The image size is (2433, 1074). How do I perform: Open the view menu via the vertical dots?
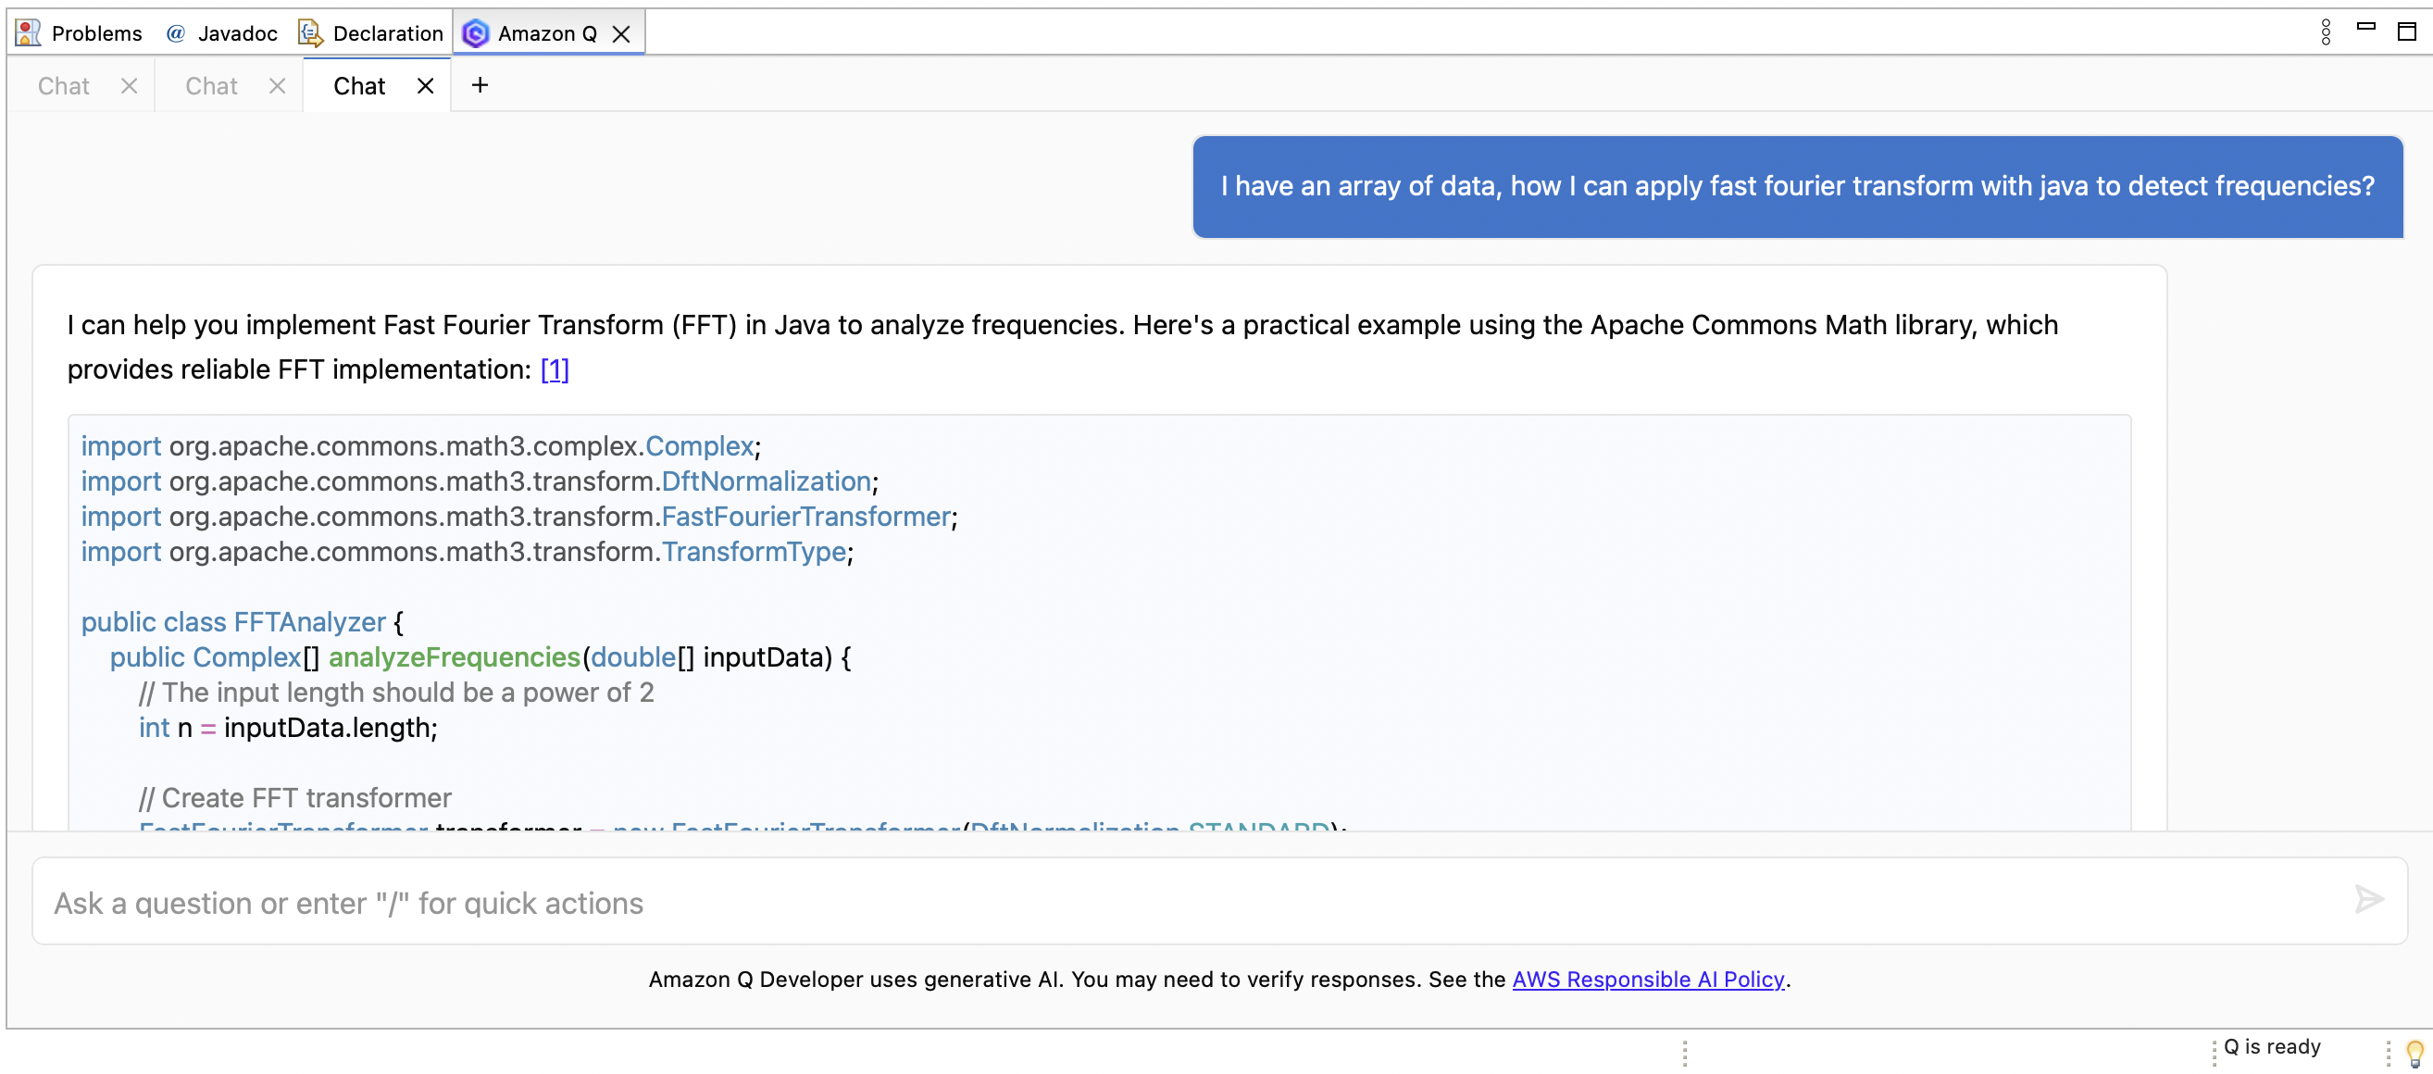pos(2326,31)
